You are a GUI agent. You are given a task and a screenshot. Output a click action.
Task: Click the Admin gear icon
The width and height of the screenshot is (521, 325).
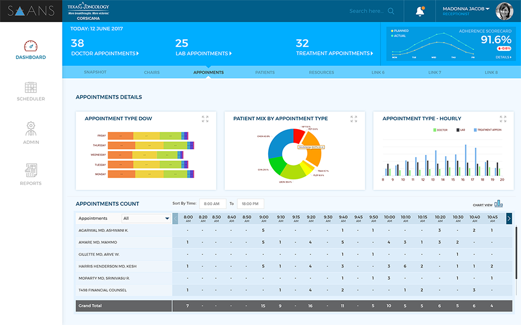pos(31,129)
